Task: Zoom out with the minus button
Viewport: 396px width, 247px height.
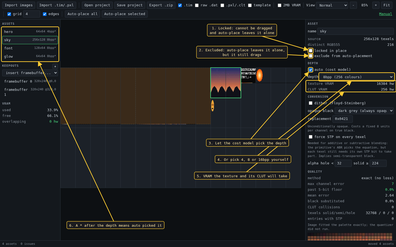Action: pyautogui.click(x=353, y=5)
